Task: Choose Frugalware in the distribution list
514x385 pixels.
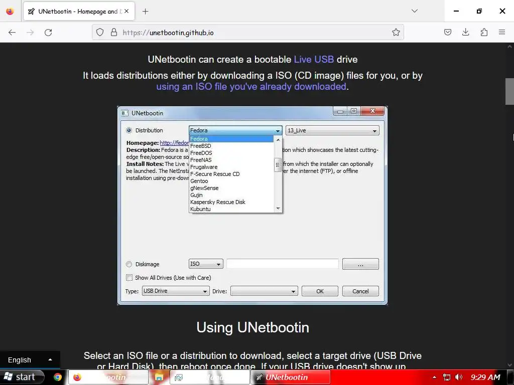Action: [231, 167]
